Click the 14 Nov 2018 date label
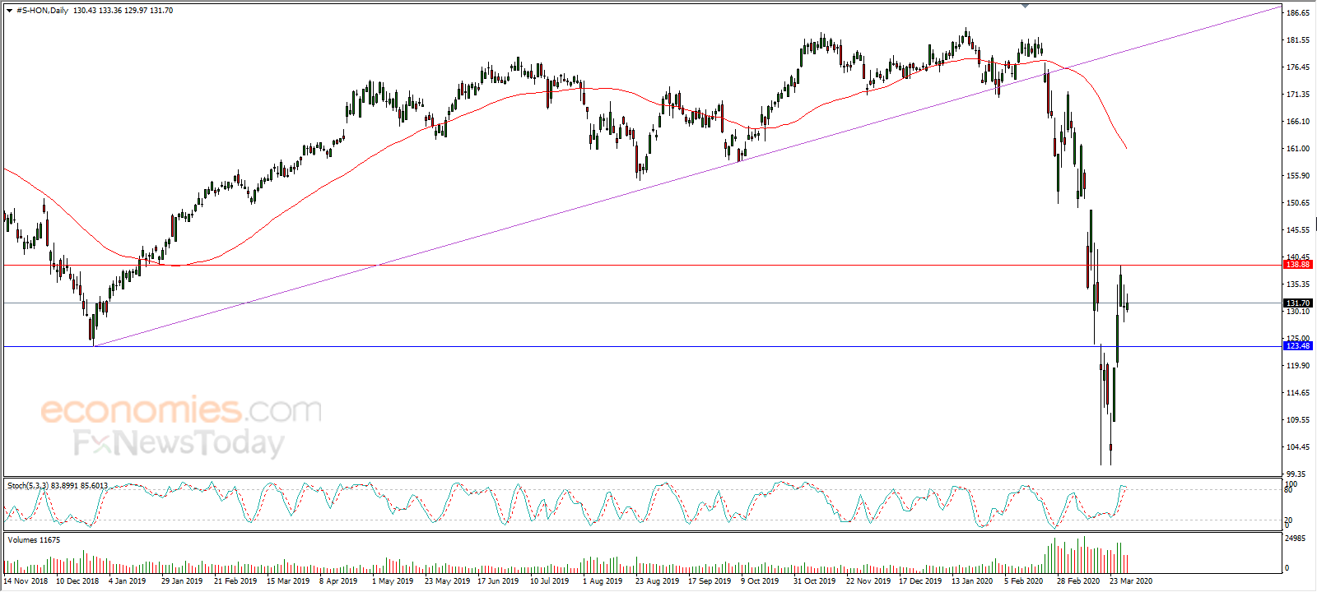The width and height of the screenshot is (1317, 592). (x=26, y=581)
